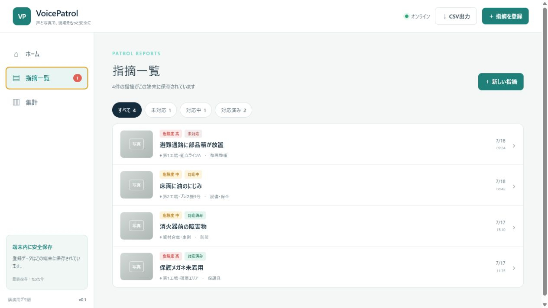Click the 未対応 status tag on first report
Viewport: 548px width, 308px height.
(193, 134)
